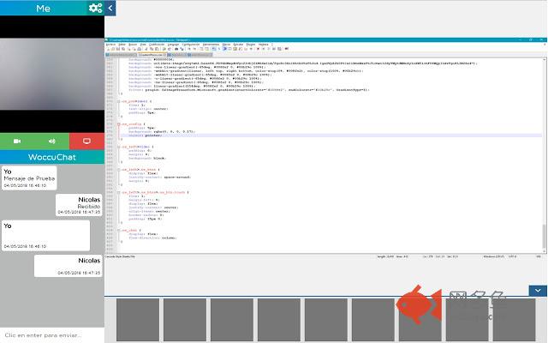Viewport: 548px width, 343px height.
Task: Open the Archivo menu in Notepad++
Action: pyautogui.click(x=110, y=45)
